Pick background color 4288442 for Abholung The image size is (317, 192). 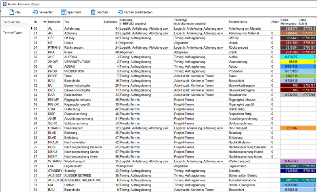pos(289,33)
